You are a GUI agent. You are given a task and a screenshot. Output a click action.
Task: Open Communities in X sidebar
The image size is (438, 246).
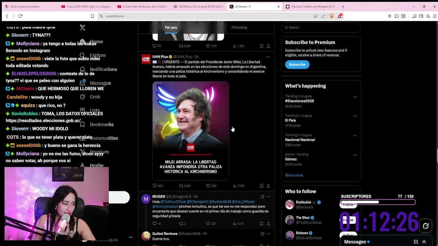coord(99,138)
